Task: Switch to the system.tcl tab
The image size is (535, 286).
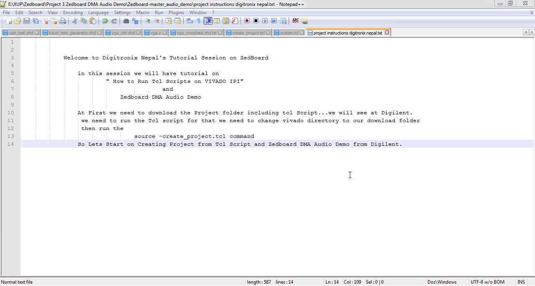Action: pyautogui.click(x=289, y=33)
